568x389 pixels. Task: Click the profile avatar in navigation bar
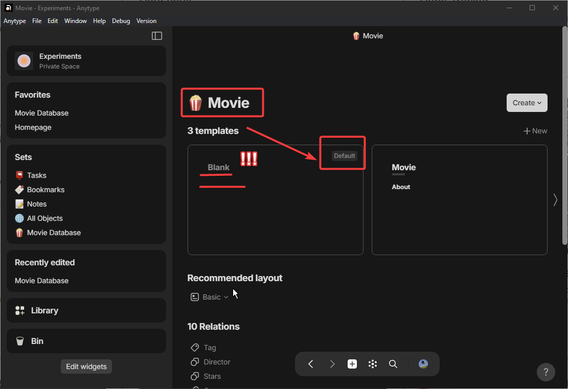[x=423, y=364]
